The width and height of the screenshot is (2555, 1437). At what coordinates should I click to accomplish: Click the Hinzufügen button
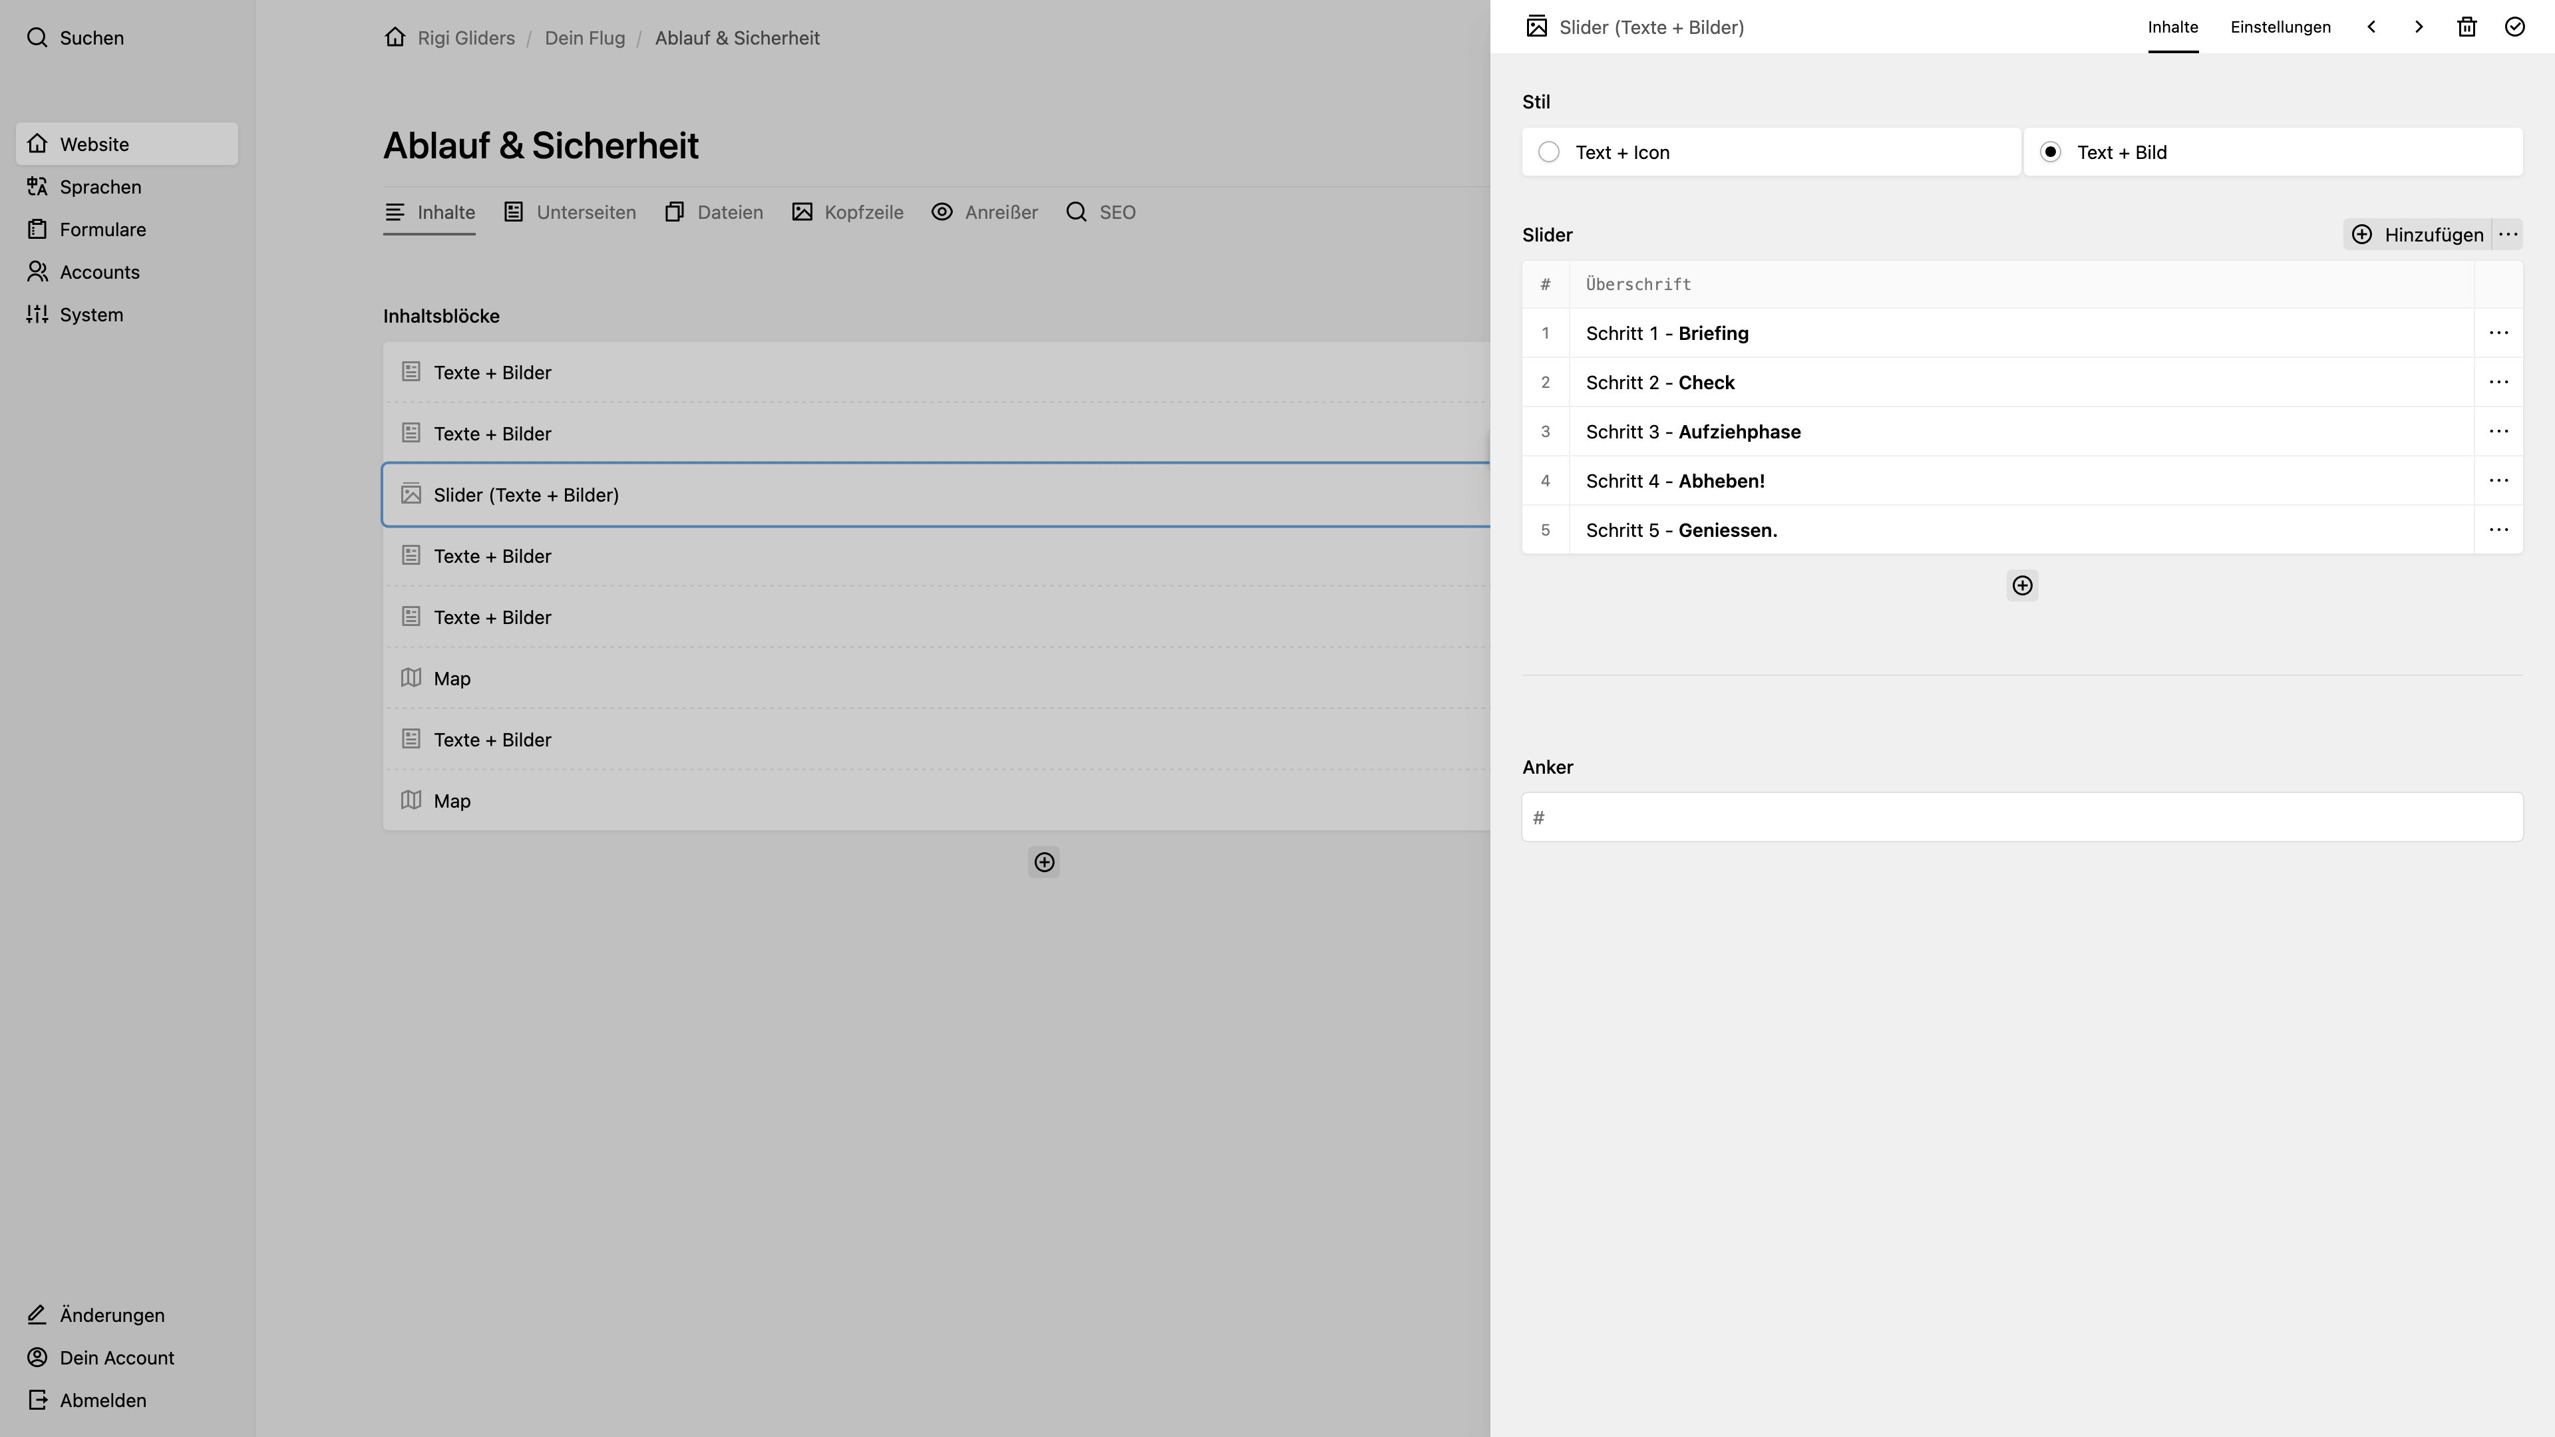coord(2418,235)
